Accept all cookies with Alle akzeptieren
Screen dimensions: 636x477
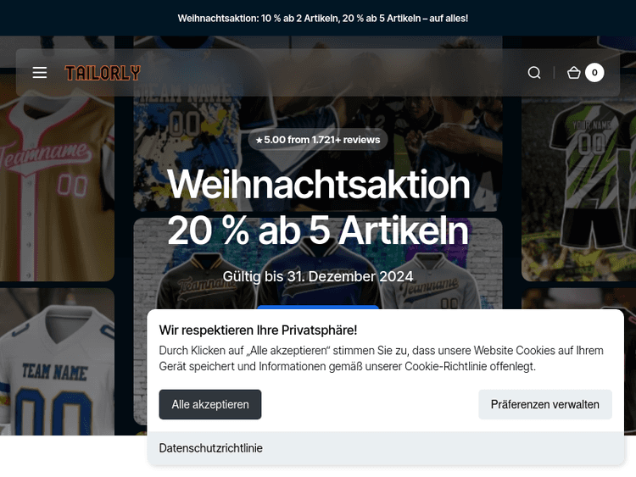pyautogui.click(x=210, y=404)
